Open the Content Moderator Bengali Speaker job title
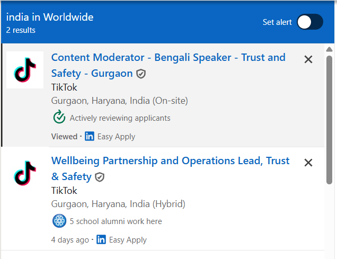This screenshot has height=259, width=337. pos(168,58)
